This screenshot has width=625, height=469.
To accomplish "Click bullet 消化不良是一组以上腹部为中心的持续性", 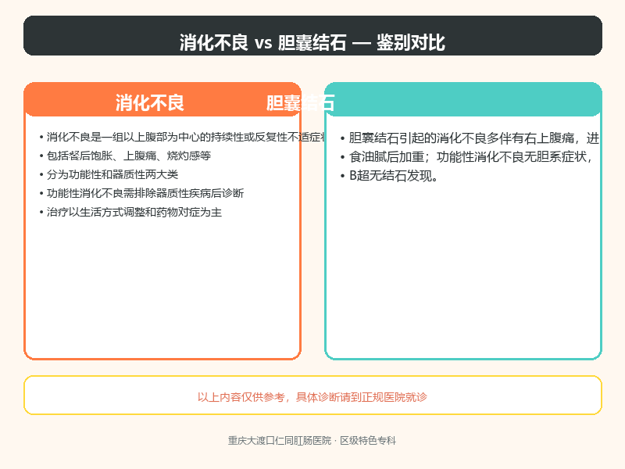I will point(183,138).
